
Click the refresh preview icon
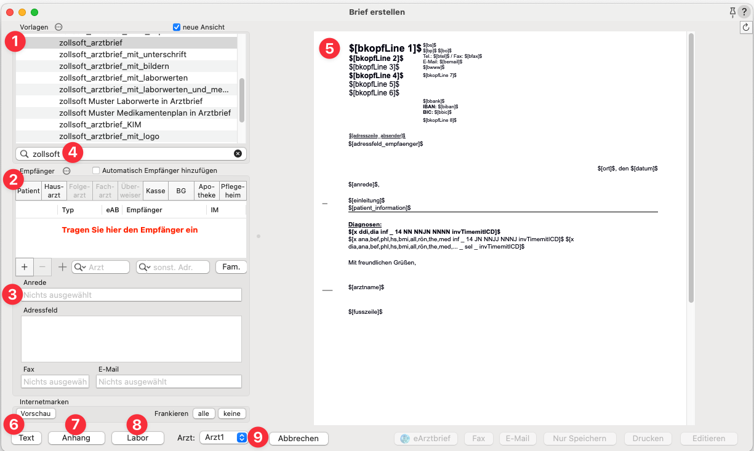pos(746,26)
